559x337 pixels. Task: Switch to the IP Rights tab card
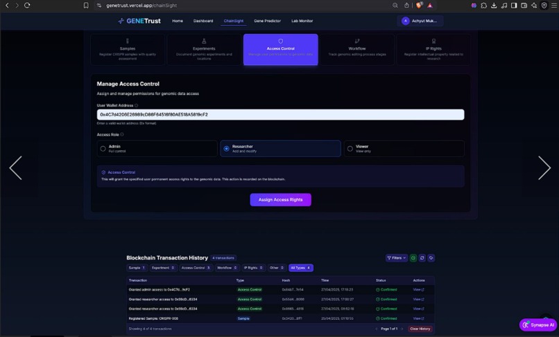click(433, 49)
